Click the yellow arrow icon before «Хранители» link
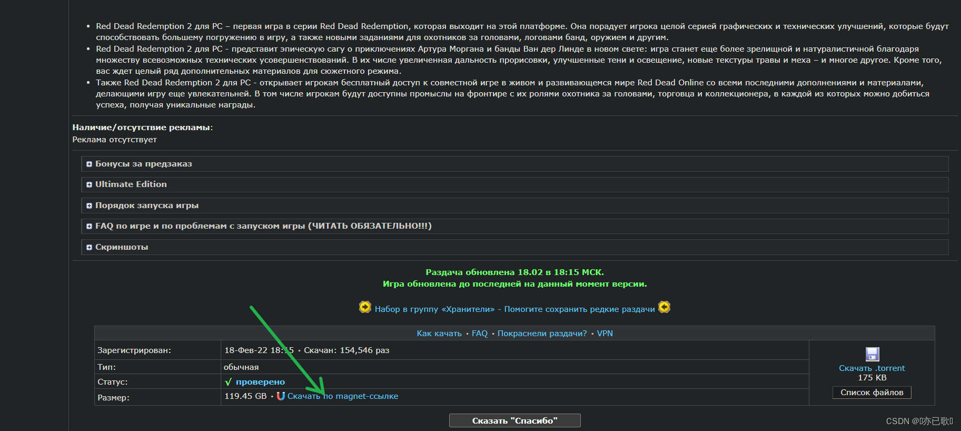Screen dimensions: 961x431 tap(365, 307)
